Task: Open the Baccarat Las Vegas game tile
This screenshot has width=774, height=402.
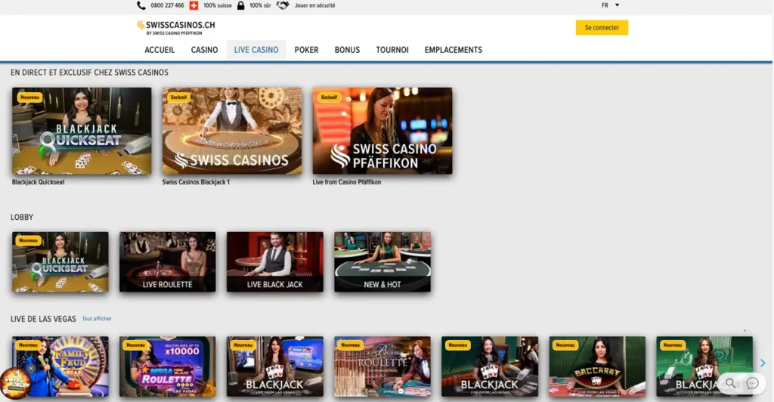Action: 597,366
